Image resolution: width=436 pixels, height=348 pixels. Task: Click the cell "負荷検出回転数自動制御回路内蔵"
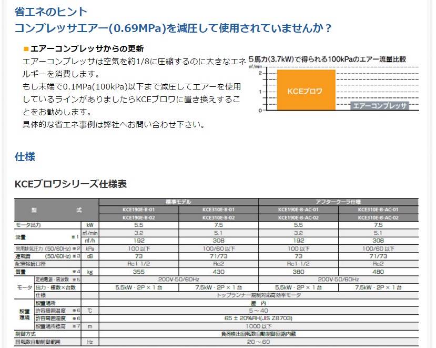(259, 334)
